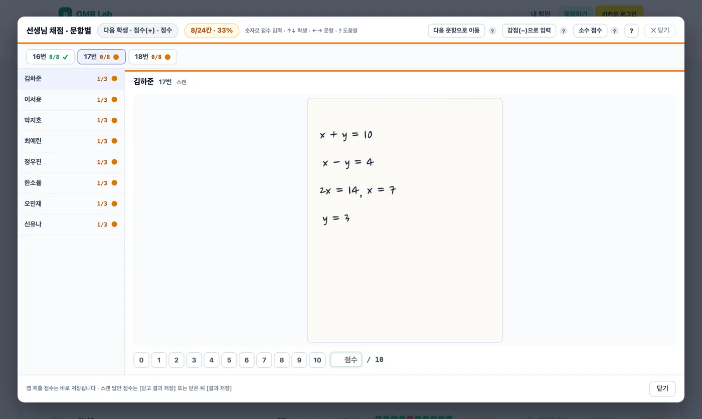Viewport: 702px width, 419px height.
Task: Choose score 4 for this answer
Action: click(x=212, y=360)
